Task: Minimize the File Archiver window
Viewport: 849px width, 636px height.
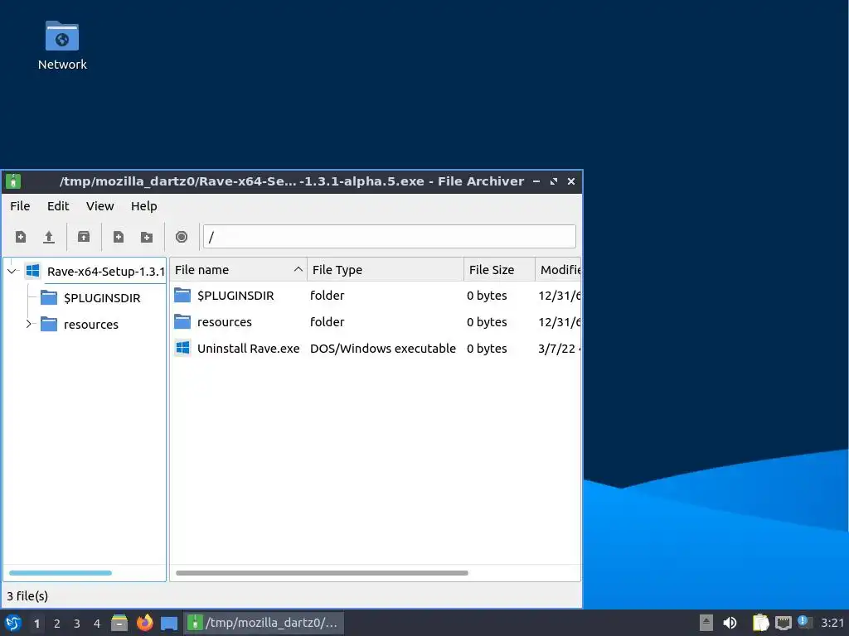Action: 536,181
